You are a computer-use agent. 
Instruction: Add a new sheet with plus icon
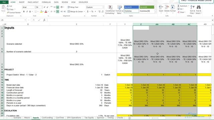[x=129, y=118]
